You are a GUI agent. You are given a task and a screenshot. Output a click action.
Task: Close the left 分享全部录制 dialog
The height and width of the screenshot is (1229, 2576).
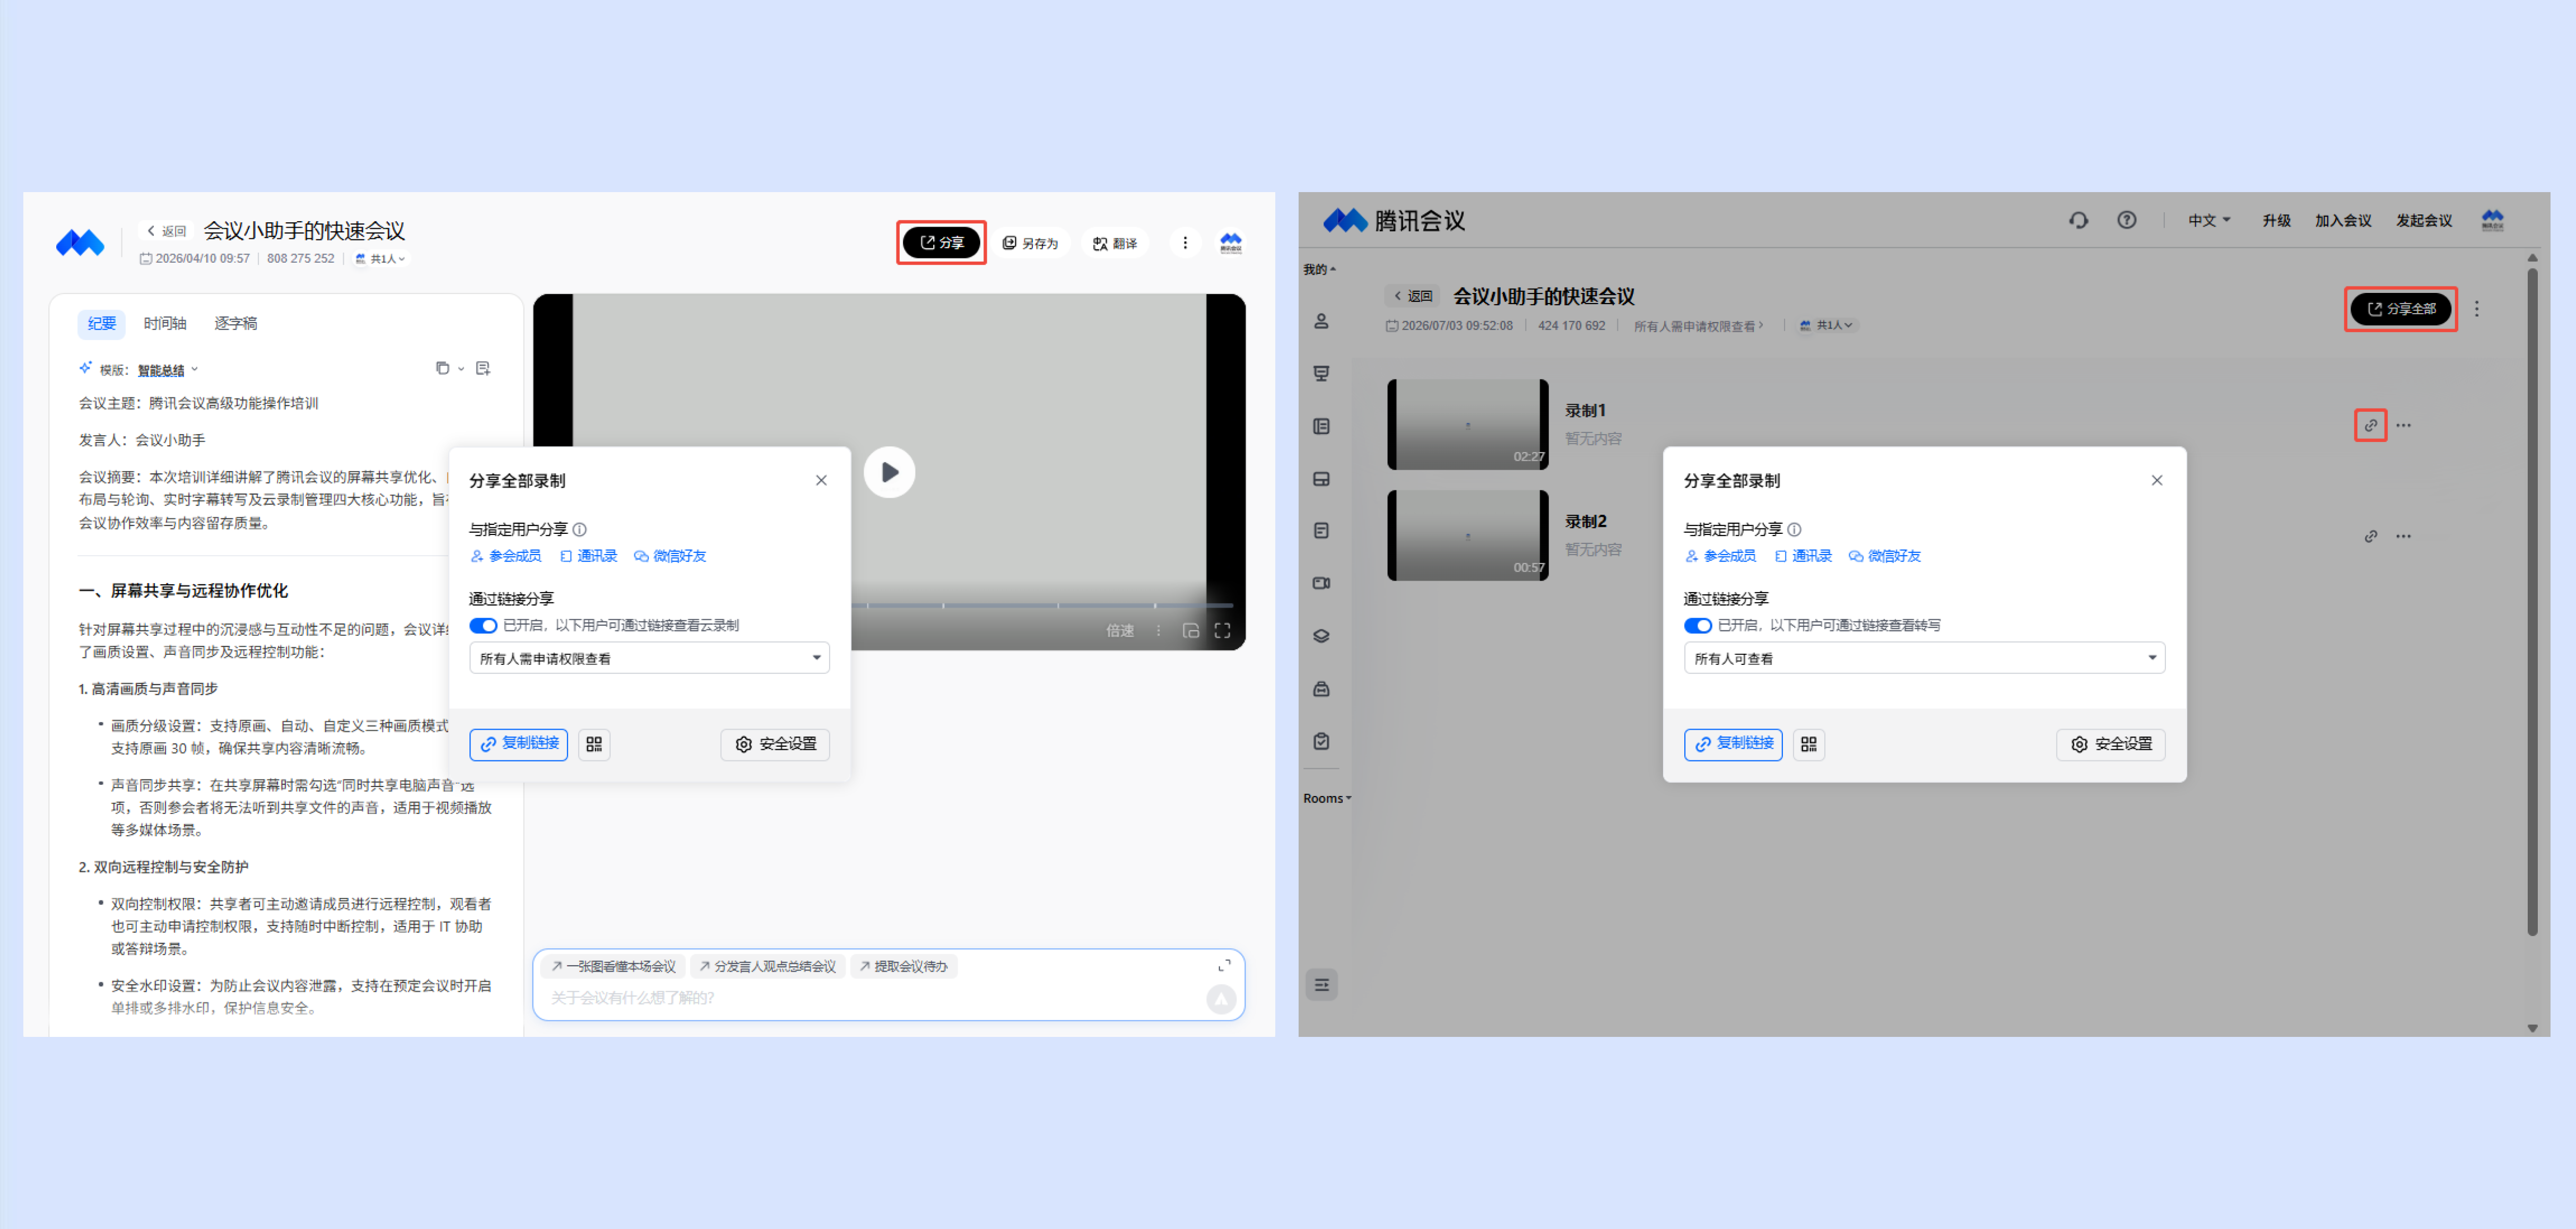(x=821, y=480)
